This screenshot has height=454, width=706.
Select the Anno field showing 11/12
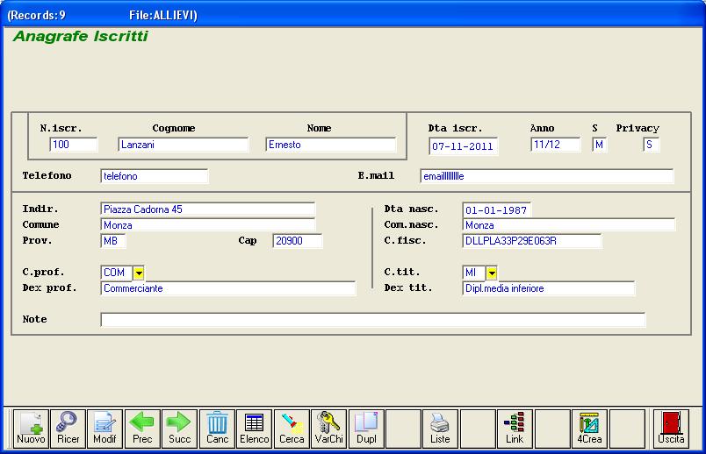556,145
